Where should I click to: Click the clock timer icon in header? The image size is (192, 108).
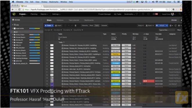143,14
